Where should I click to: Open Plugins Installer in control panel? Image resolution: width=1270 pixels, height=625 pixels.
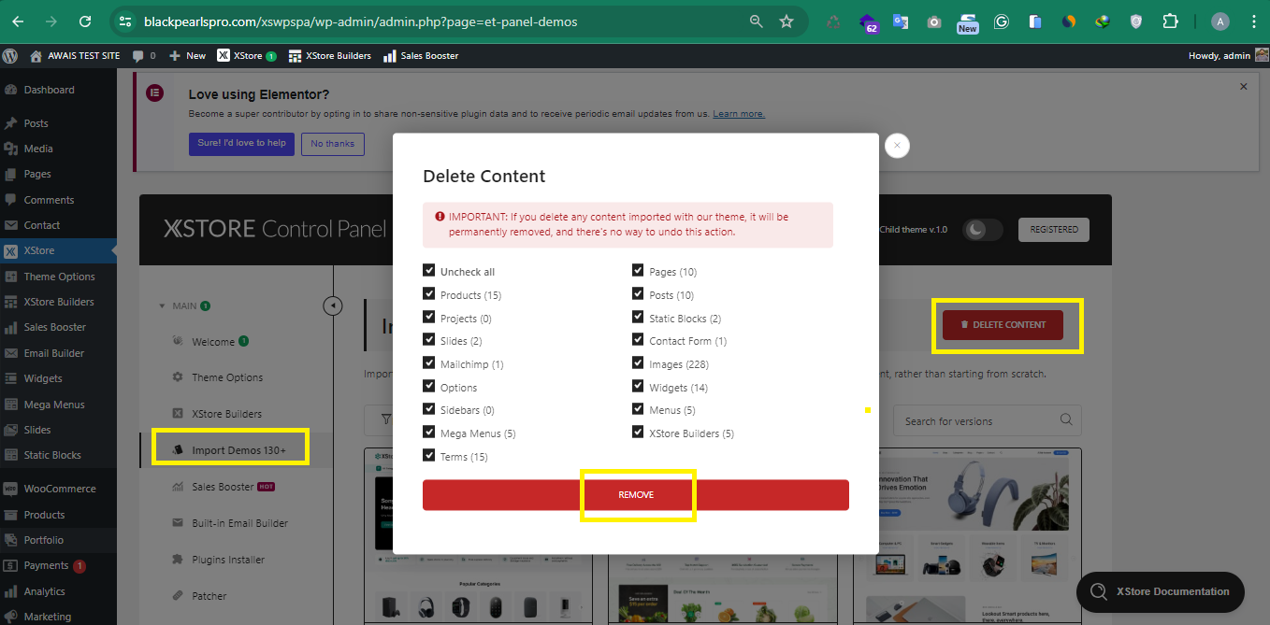tap(228, 560)
